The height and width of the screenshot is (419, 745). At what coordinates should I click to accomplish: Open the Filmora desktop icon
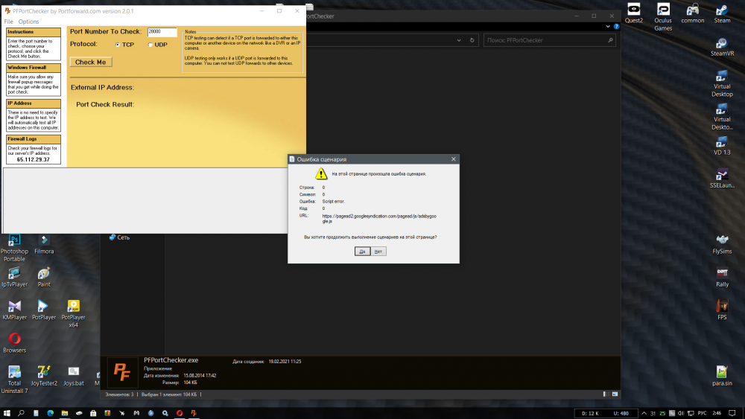click(x=44, y=244)
